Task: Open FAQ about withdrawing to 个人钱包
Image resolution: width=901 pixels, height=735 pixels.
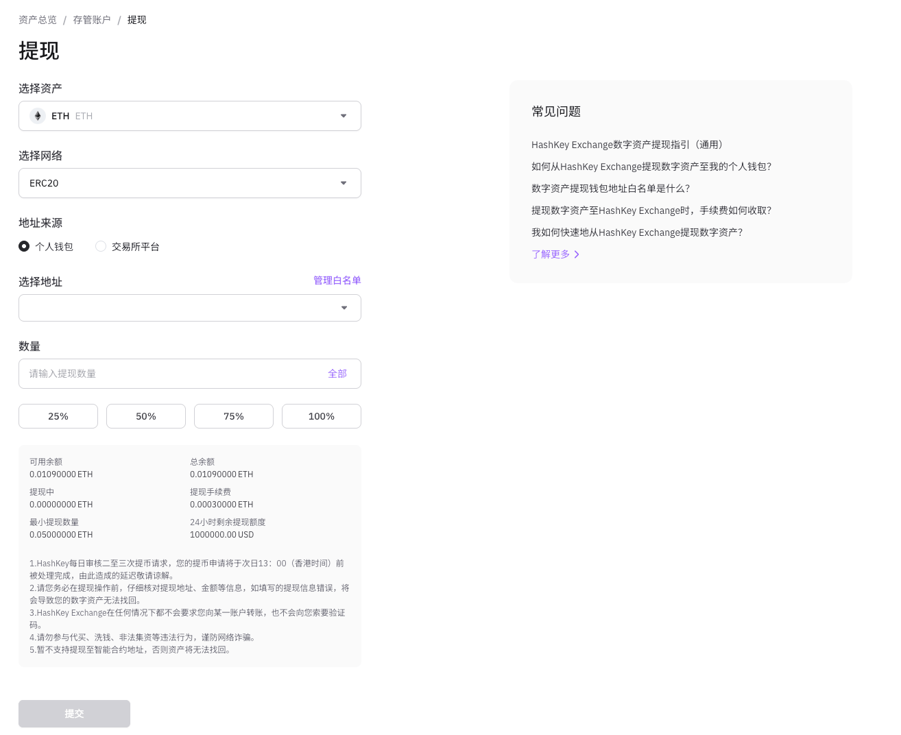Action: [x=651, y=167]
